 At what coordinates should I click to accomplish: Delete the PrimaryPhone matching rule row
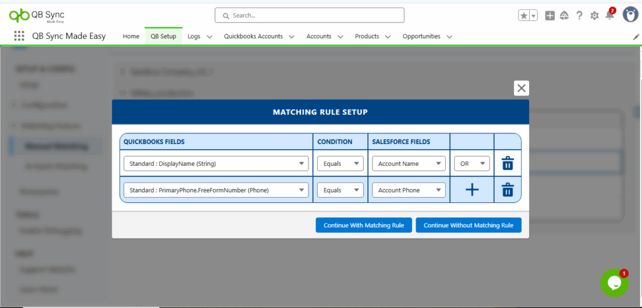coord(507,190)
